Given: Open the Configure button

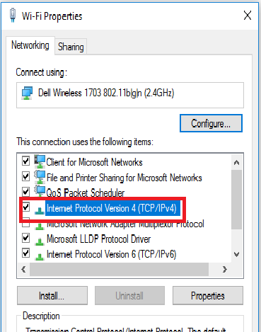Looking at the screenshot, I should point(211,123).
